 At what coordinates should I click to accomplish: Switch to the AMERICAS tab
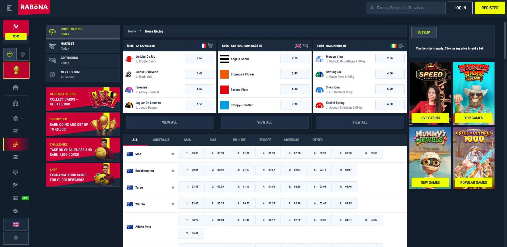coord(291,140)
